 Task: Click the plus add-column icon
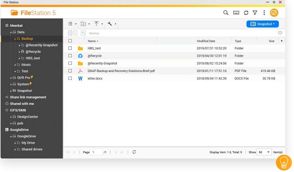coord(282,41)
